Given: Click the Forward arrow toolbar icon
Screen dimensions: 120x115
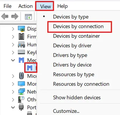Looking at the screenshot, I should click(x=15, y=16).
